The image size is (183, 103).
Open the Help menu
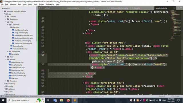(58, 5)
